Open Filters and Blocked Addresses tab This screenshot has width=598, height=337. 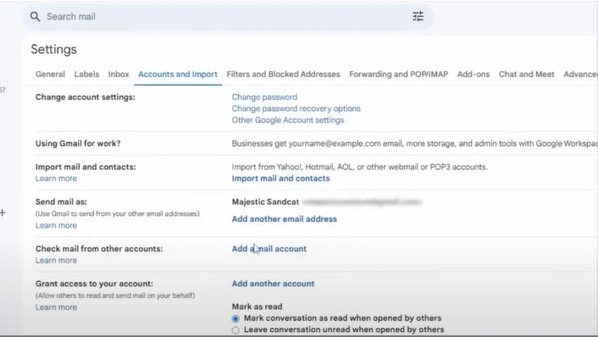[284, 75]
